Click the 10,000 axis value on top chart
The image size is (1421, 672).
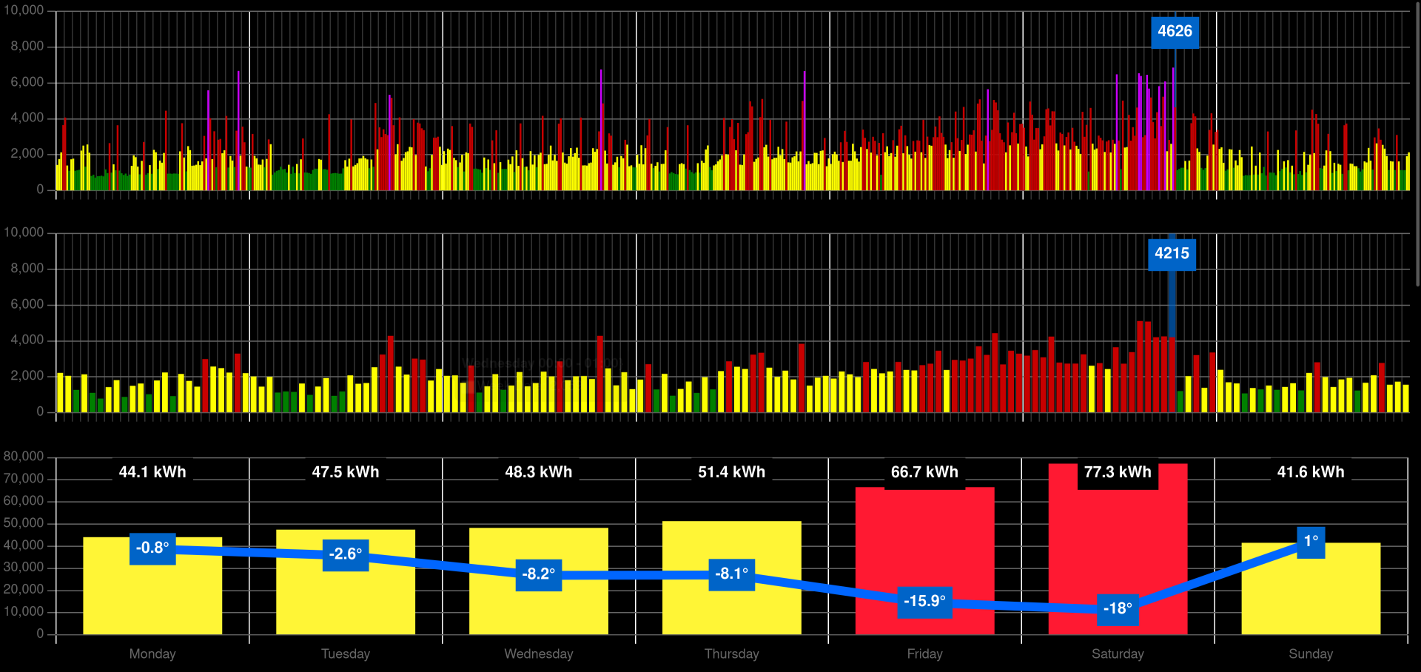pyautogui.click(x=24, y=10)
